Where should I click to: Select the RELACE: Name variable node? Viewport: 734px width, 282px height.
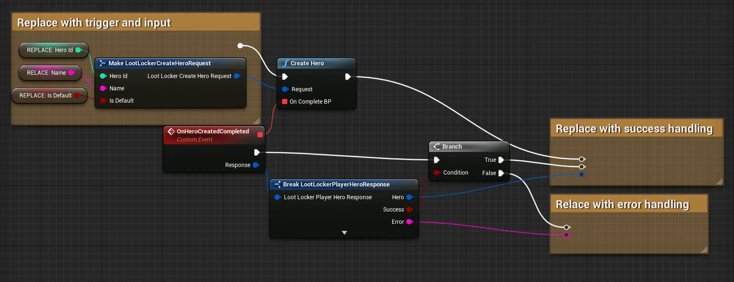(50, 73)
